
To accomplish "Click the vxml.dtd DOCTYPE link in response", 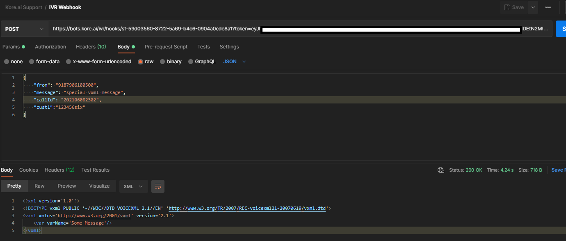I will click(247, 209).
